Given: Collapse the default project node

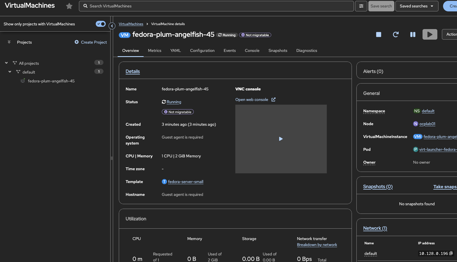Looking at the screenshot, I should [10, 72].
